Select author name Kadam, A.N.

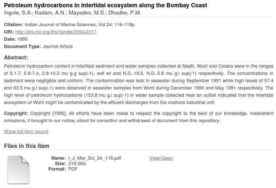pyautogui.click(x=50, y=13)
